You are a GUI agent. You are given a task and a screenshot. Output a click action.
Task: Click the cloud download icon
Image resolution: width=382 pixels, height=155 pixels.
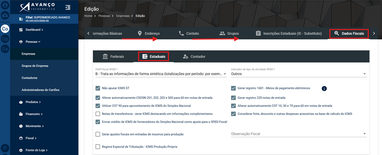point(5,15)
